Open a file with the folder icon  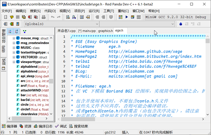pyautogui.click(x=12, y=17)
